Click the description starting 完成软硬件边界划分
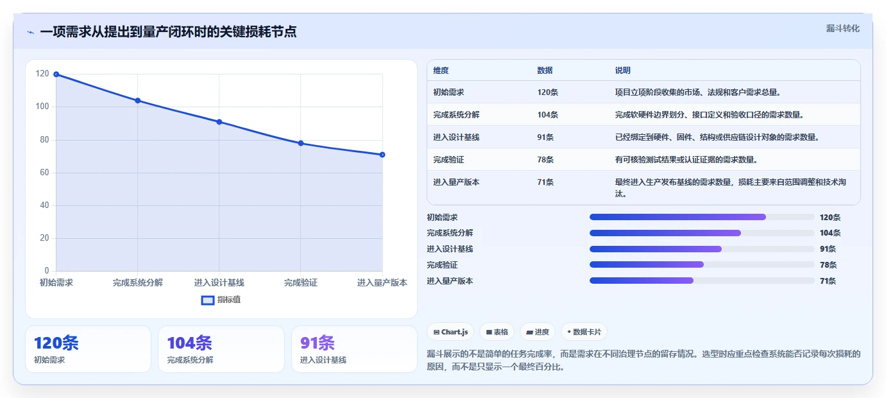The image size is (886, 398). click(710, 115)
